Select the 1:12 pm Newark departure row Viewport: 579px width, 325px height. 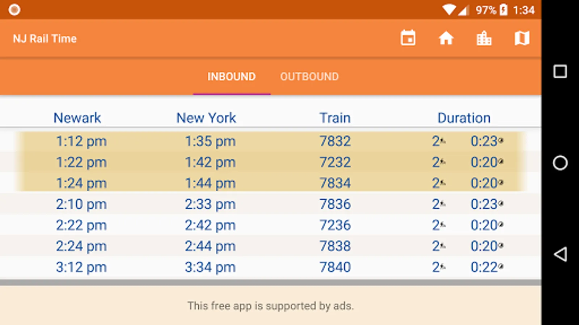coord(81,141)
